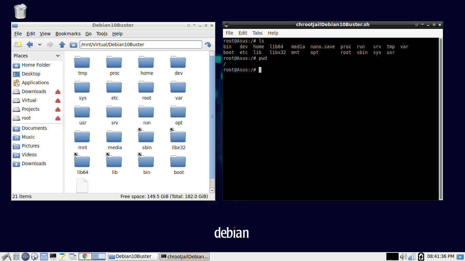The width and height of the screenshot is (465, 261).
Task: Launch the text editor from the taskbar
Action: pyautogui.click(x=62, y=256)
